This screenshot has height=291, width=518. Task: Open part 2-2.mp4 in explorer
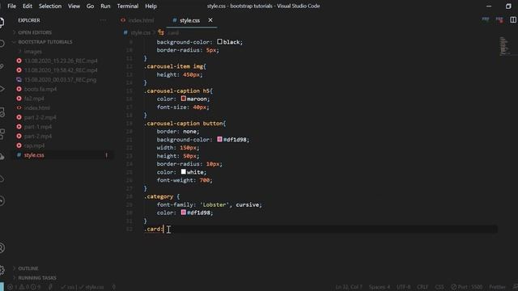pos(40,117)
